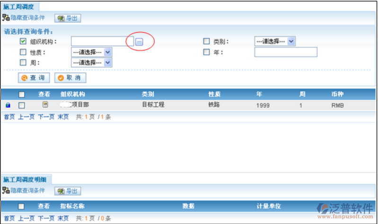Click the 币种 column header
The width and height of the screenshot is (378, 224).
337,94
